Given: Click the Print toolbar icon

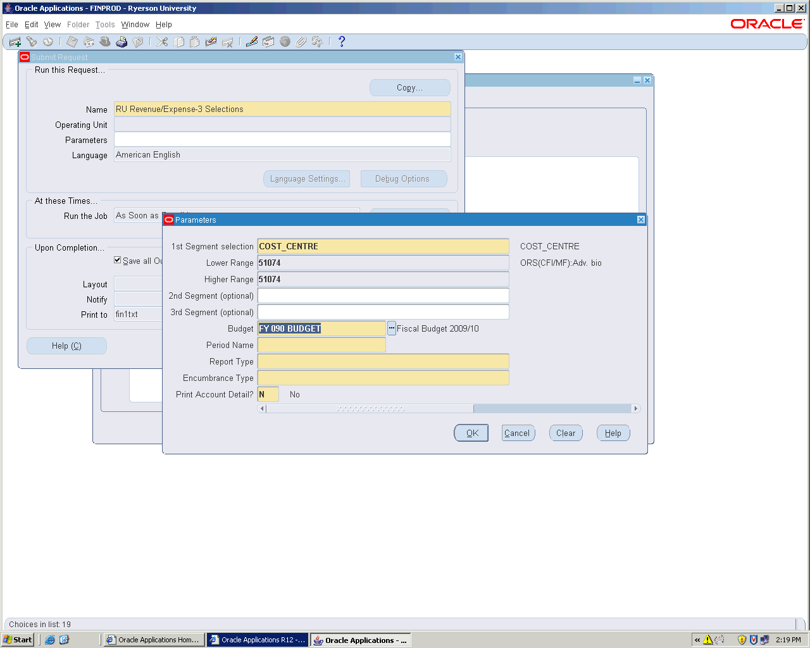Looking at the screenshot, I should 121,42.
